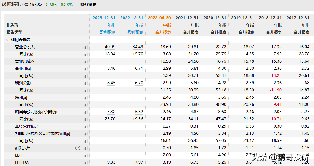The image size is (314, 166).
Task: Click the 2019-12-31 column header
Action: [243, 18]
